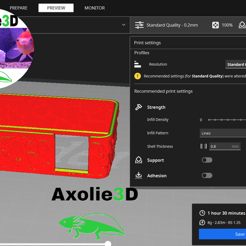Image resolution: width=246 pixels, height=246 pixels.
Task: Open the MONITOR stage tab
Action: pos(94,8)
